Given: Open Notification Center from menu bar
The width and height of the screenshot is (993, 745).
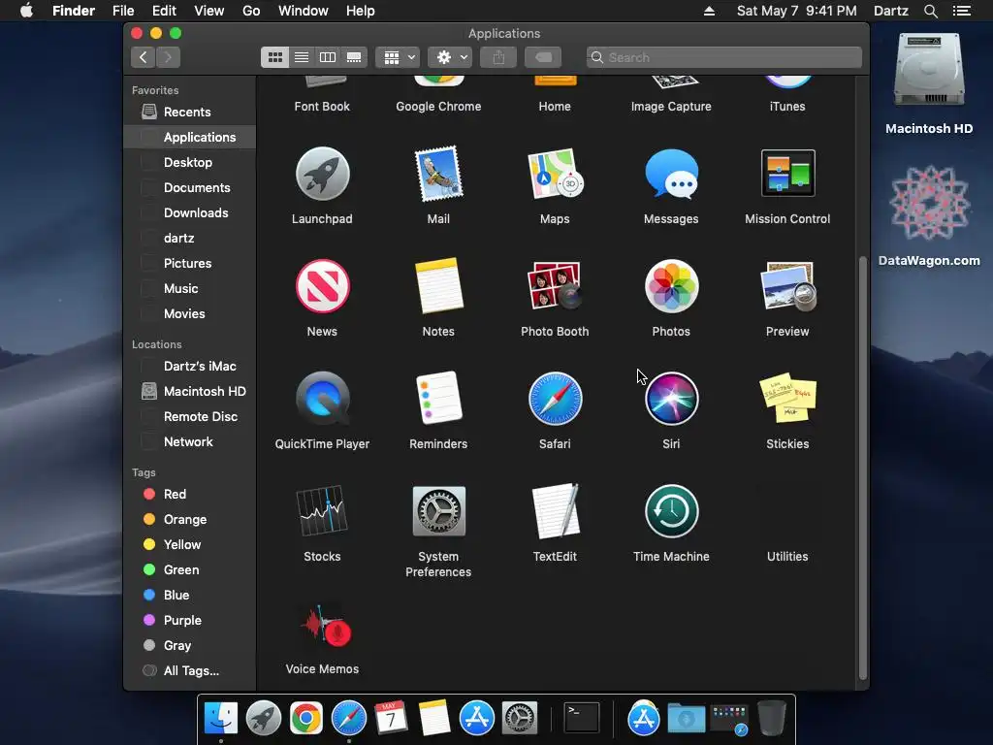Looking at the screenshot, I should [961, 11].
